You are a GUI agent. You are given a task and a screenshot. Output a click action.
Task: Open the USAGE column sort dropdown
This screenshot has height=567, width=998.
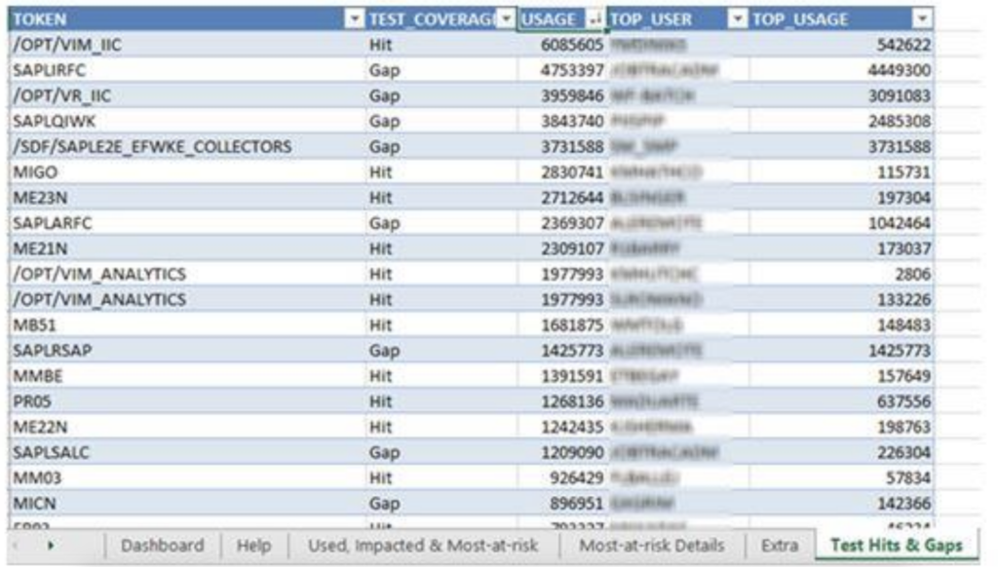(x=595, y=19)
